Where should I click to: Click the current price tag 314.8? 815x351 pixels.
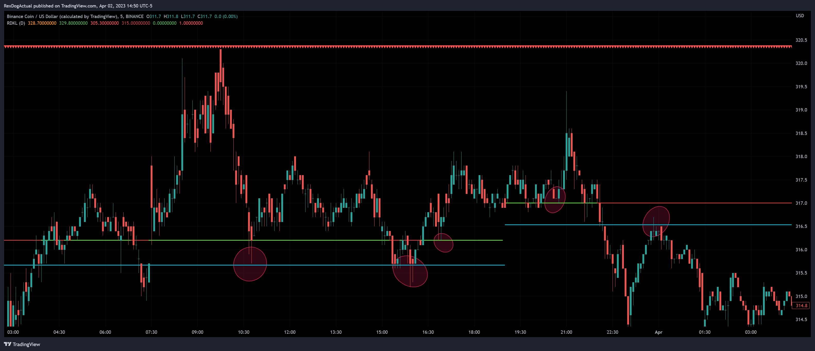point(801,305)
